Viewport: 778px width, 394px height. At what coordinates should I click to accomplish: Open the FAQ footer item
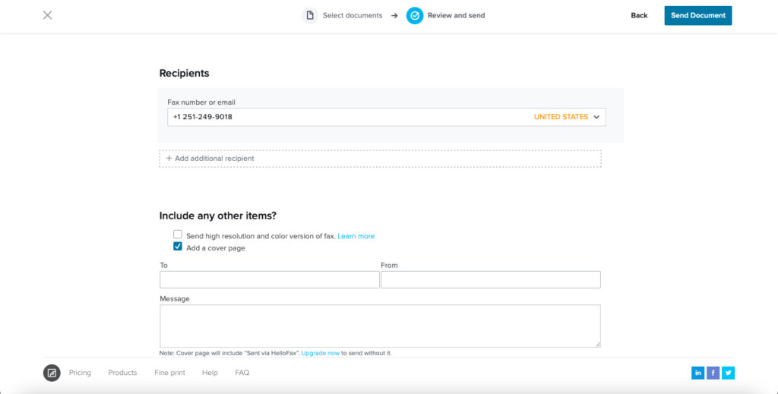[x=242, y=373]
